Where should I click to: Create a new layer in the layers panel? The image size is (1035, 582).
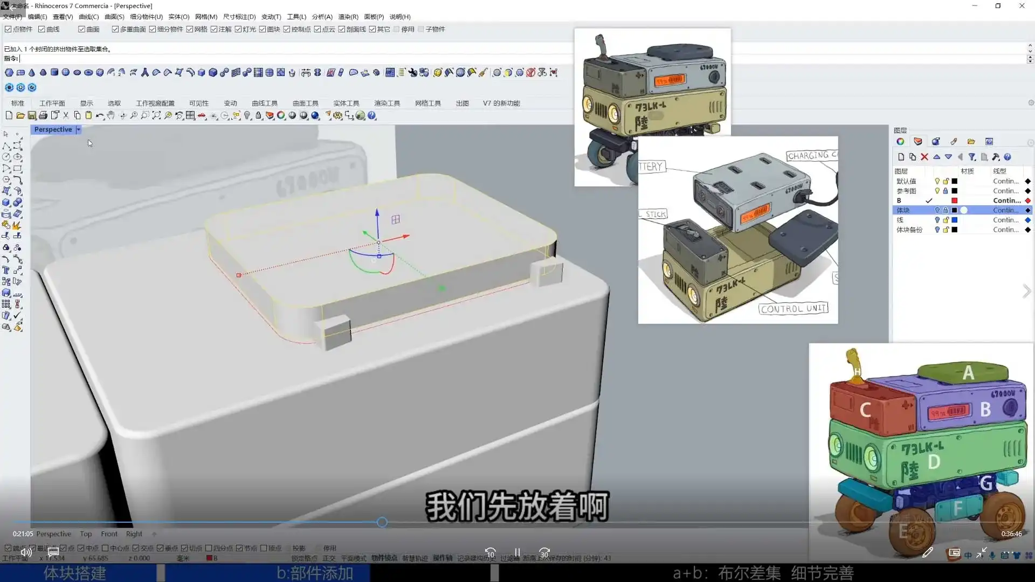coord(902,157)
